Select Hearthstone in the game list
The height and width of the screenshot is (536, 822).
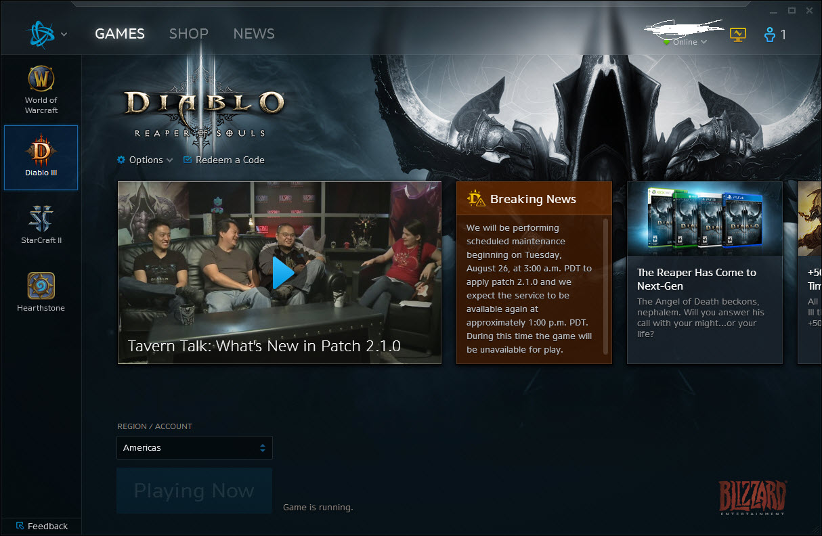click(41, 292)
